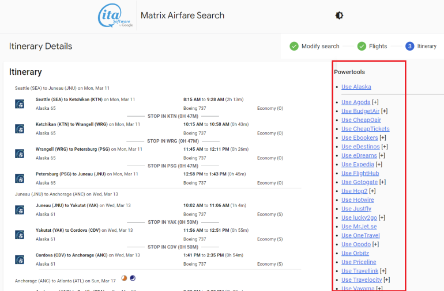Image resolution: width=444 pixels, height=291 pixels.
Task: Click the orange sunrise overnight indicator icon
Action: pos(124,278)
